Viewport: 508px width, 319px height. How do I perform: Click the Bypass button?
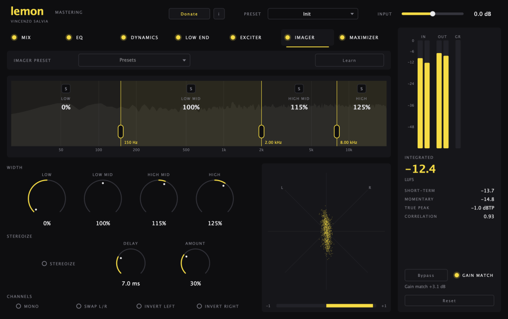click(426, 275)
